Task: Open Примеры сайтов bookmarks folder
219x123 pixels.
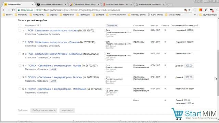Action: pos(137,15)
